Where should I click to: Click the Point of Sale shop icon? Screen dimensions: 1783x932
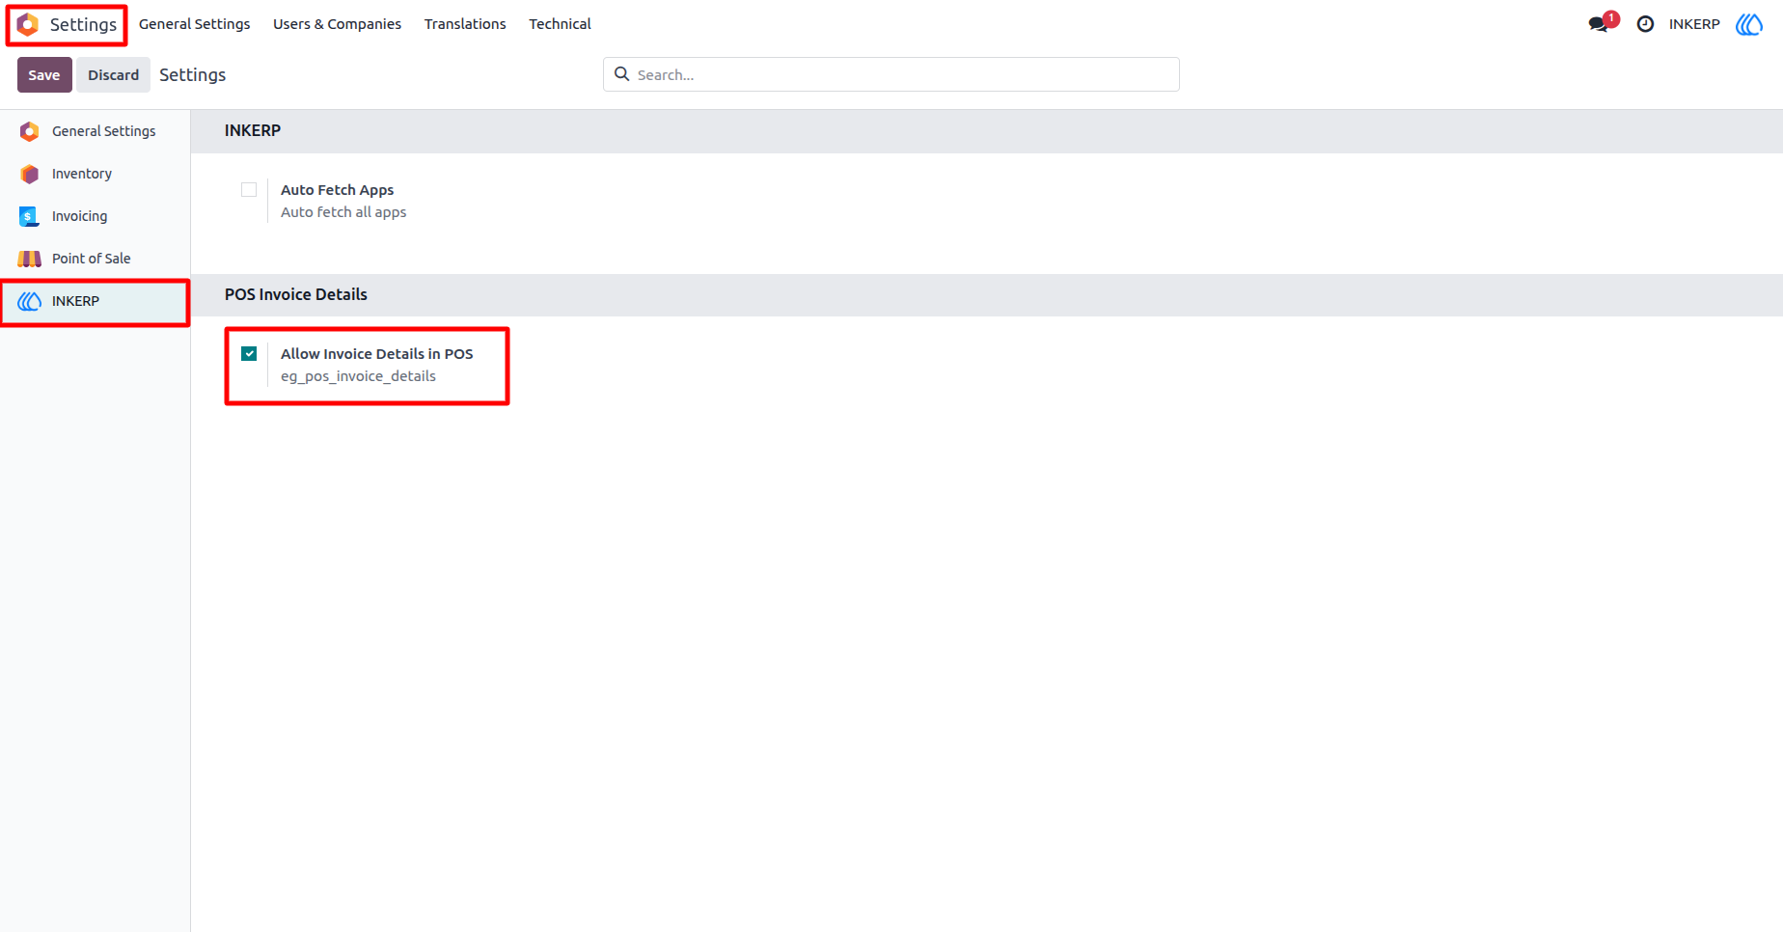tap(30, 259)
